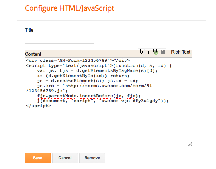
Task: Click the insert link globe icon
Action: point(155,52)
